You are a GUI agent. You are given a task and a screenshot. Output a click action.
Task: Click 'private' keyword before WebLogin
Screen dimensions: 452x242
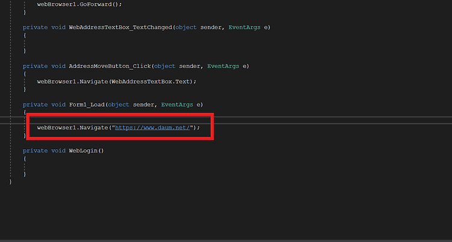click(35, 150)
